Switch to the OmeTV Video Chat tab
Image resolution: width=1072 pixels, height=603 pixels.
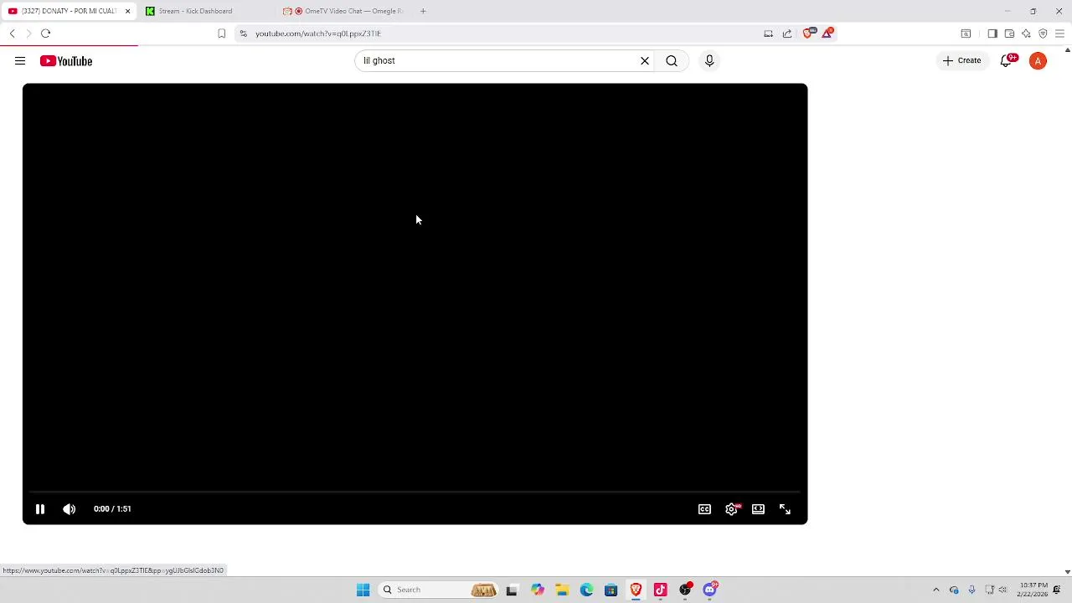pos(343,11)
